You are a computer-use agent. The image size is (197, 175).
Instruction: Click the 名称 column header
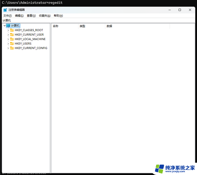pyautogui.click(x=65, y=26)
